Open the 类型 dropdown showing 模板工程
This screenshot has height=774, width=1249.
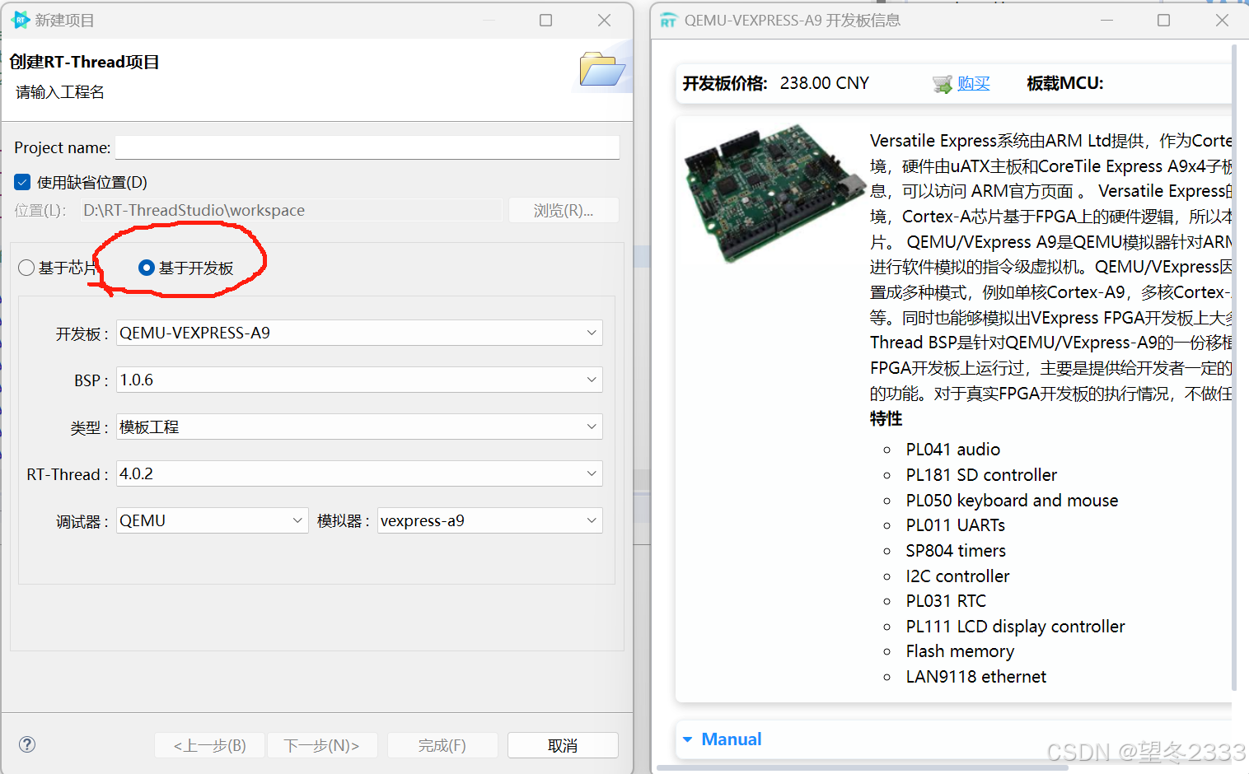pos(359,427)
